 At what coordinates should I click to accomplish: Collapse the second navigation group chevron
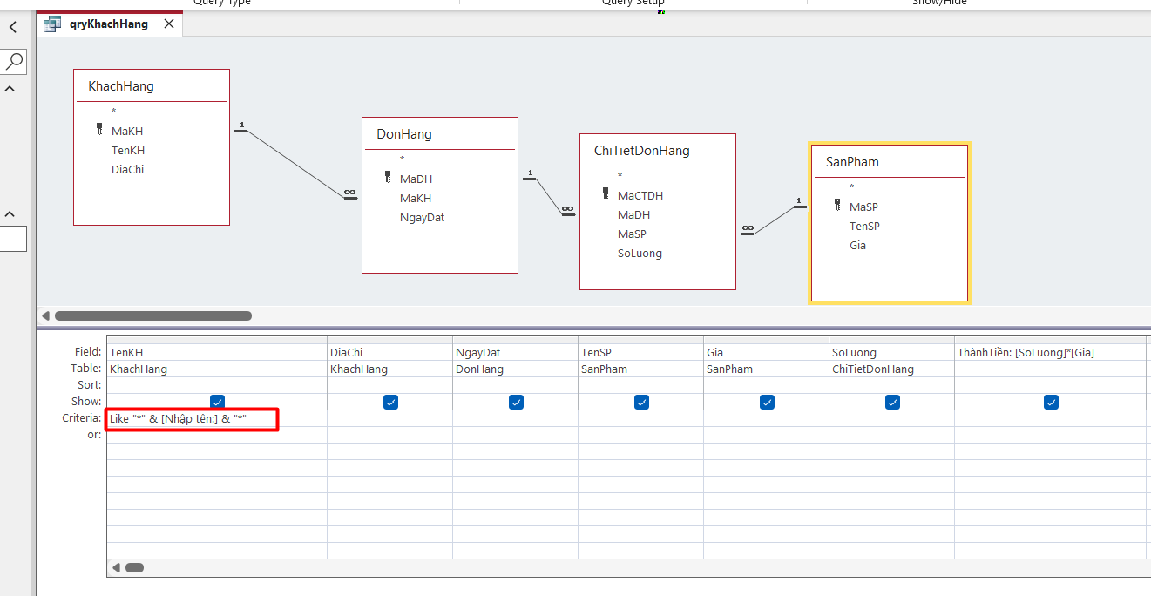[10, 214]
